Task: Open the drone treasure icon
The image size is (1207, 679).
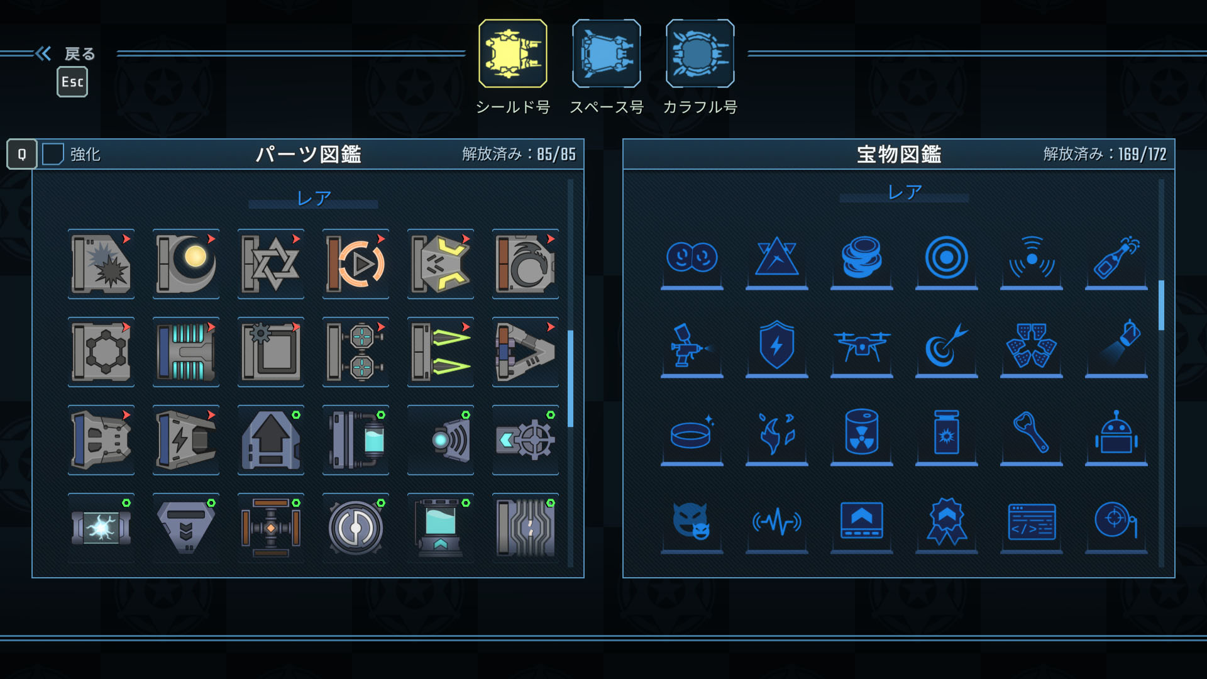Action: click(862, 346)
